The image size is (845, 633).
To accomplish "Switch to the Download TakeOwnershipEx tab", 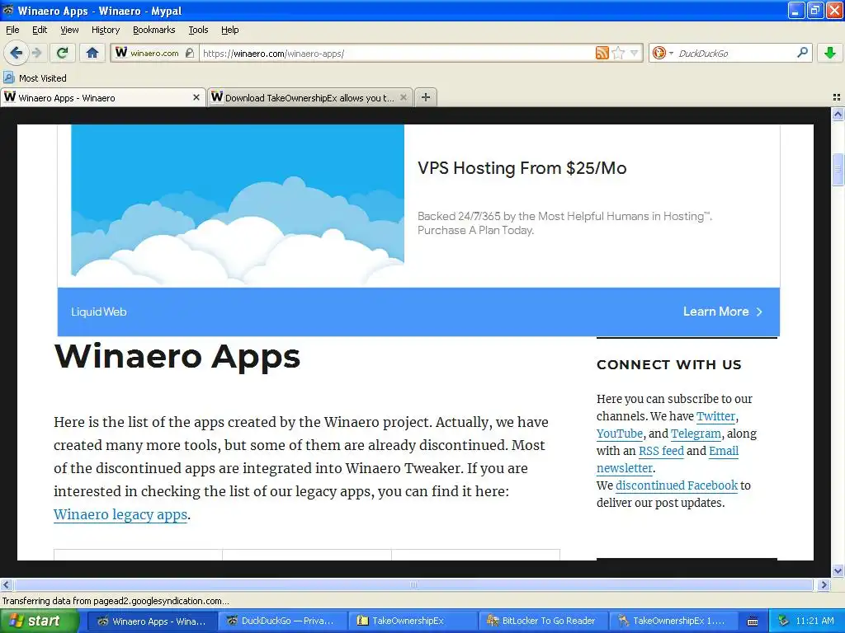I will click(x=310, y=97).
